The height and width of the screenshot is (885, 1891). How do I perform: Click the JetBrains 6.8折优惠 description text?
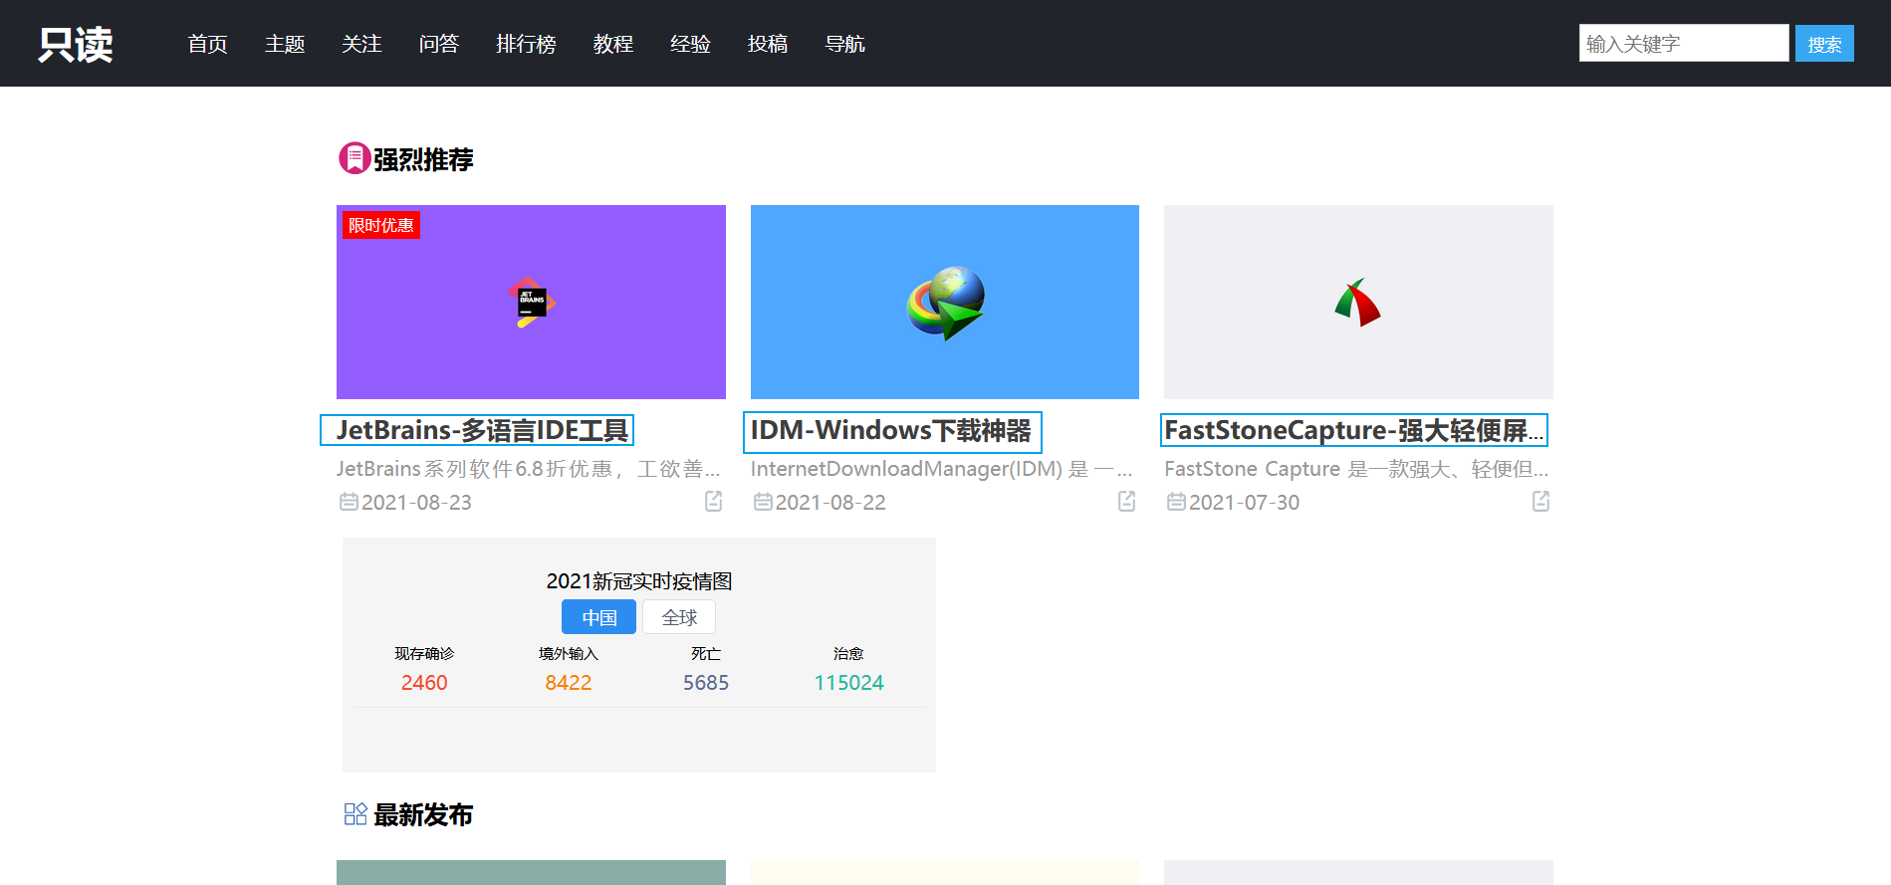pos(528,469)
